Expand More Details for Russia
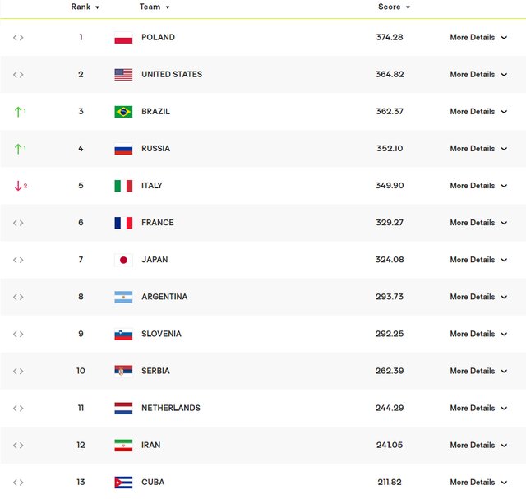 click(x=478, y=149)
